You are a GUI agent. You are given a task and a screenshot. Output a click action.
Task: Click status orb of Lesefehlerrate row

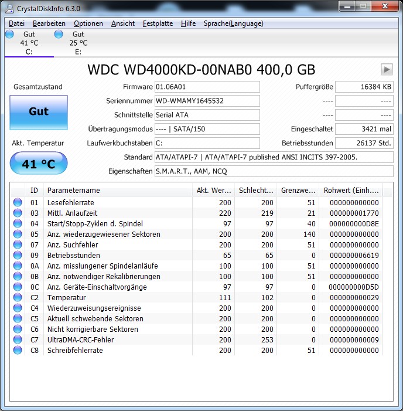[x=18, y=203]
